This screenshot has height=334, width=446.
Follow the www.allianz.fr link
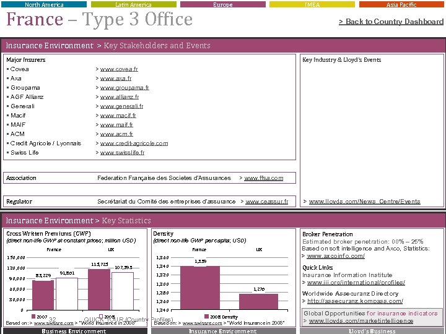click(x=120, y=97)
